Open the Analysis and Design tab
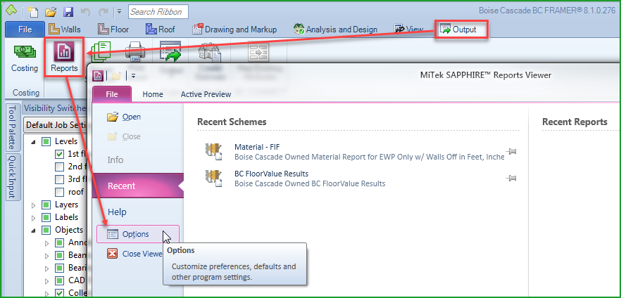This screenshot has width=621, height=298. [335, 30]
